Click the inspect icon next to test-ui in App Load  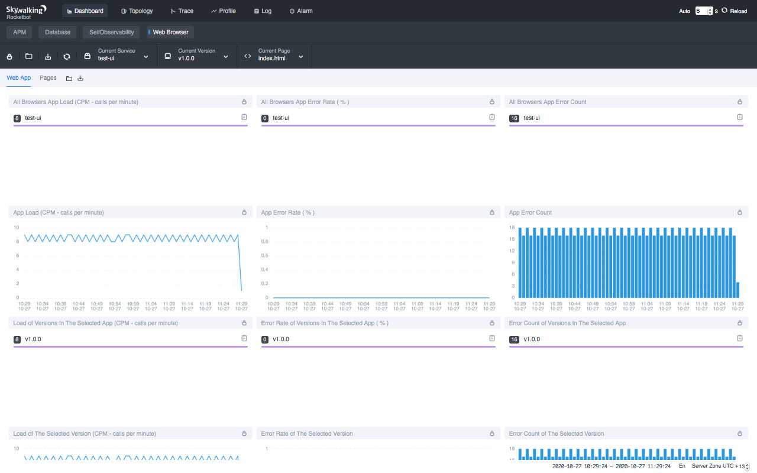point(244,116)
